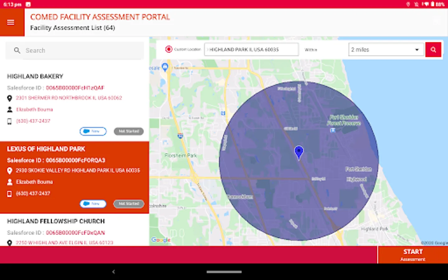Tap the battery icon in status bar

[432, 4]
